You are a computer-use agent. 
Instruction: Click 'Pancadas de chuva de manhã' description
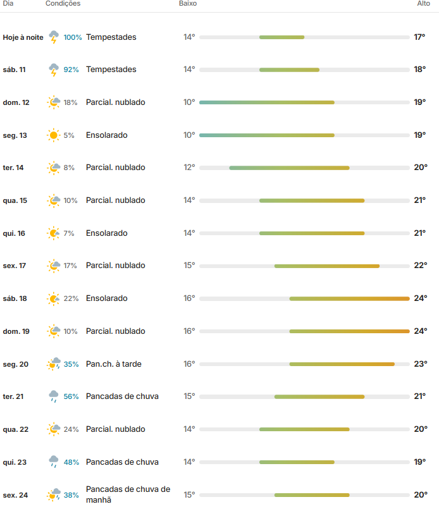pos(128,494)
